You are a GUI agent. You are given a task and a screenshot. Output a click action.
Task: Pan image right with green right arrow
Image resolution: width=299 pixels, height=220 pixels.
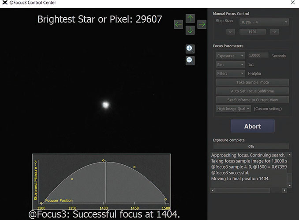click(202, 24)
